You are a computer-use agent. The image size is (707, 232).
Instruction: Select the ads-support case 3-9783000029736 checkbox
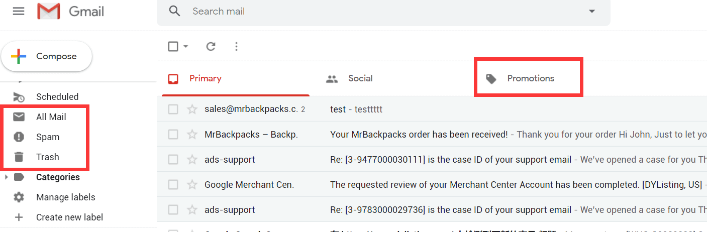173,209
